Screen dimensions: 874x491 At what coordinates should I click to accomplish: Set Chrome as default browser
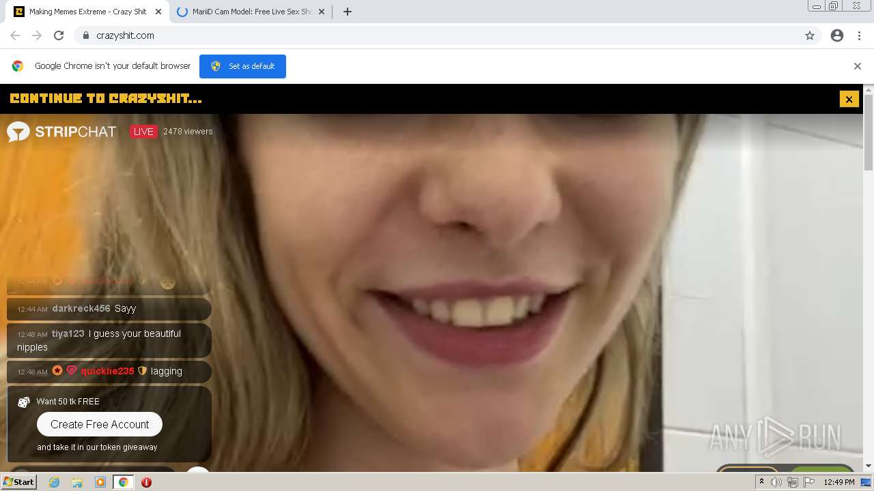click(242, 66)
